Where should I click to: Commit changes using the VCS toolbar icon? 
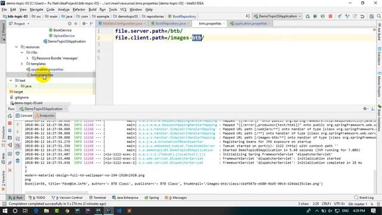click(347, 16)
